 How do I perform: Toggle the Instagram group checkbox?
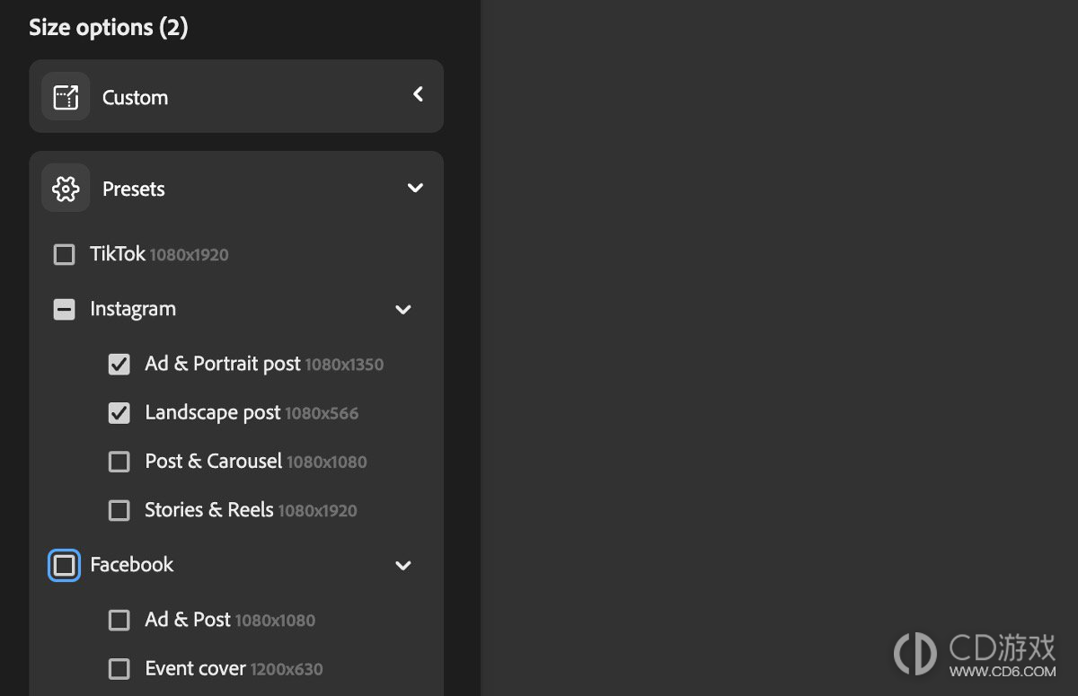point(65,310)
